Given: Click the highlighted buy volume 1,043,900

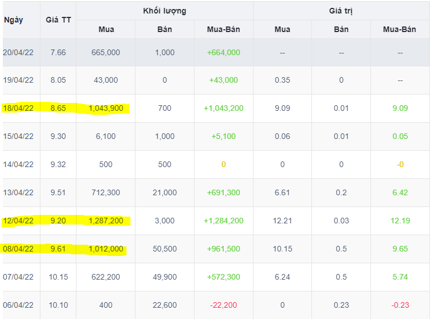Looking at the screenshot, I should pyautogui.click(x=106, y=108).
